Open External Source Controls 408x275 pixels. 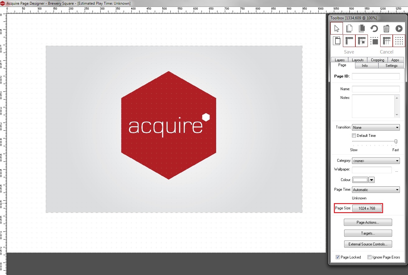[x=368, y=244]
